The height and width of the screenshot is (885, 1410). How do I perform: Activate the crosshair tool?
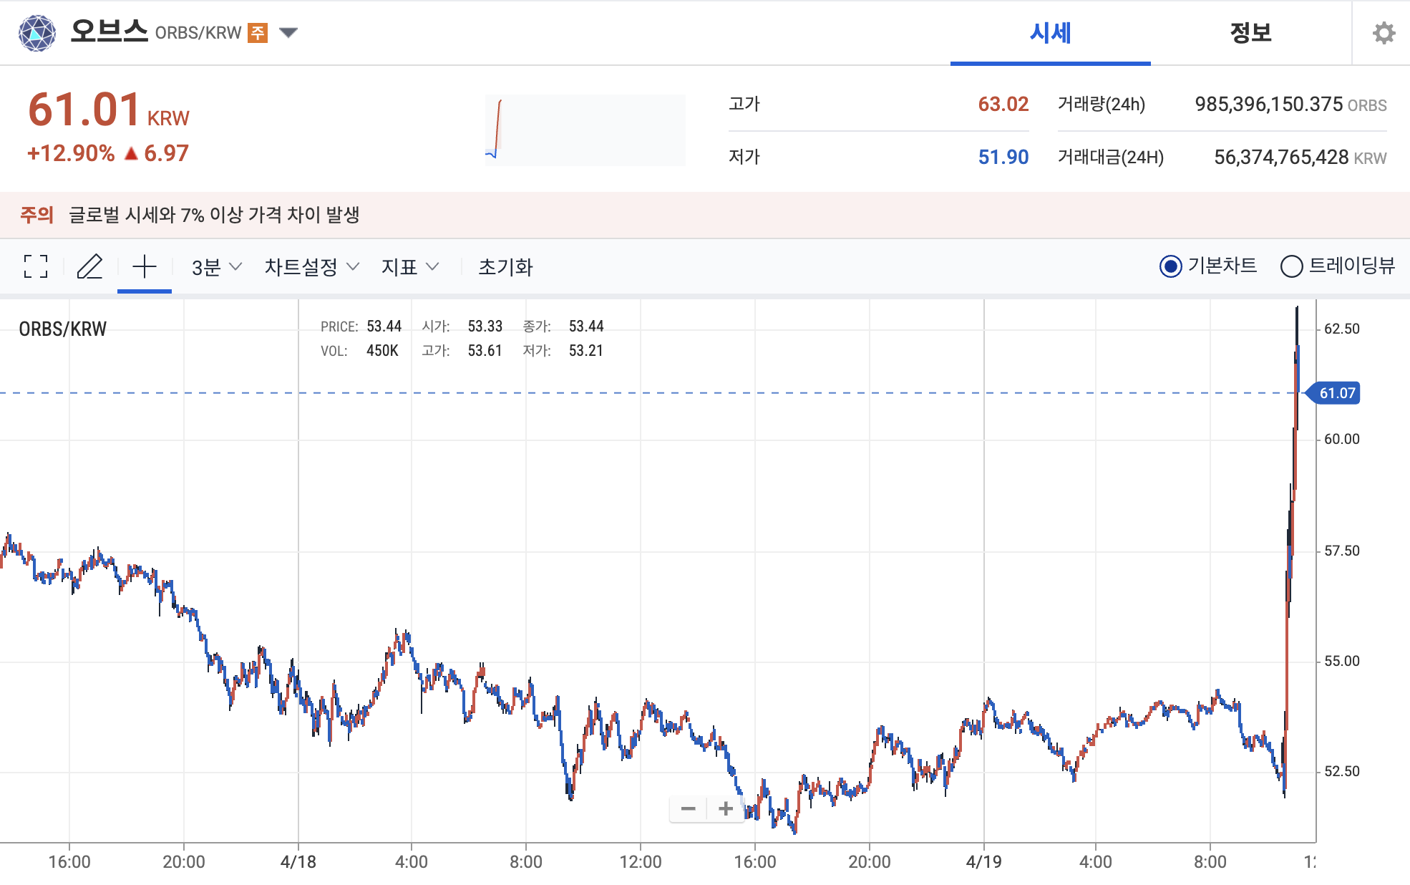click(144, 266)
